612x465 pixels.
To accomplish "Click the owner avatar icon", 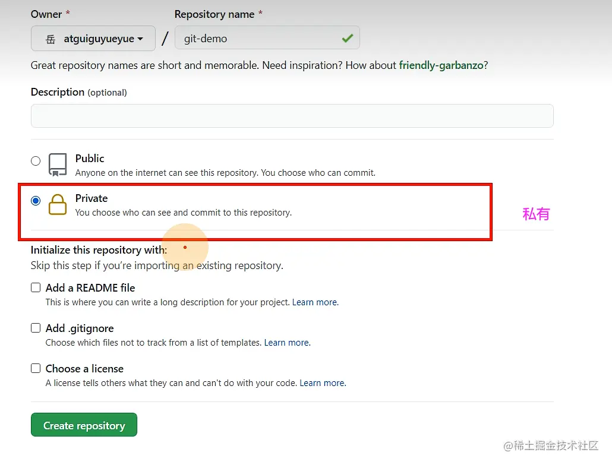I will point(51,39).
